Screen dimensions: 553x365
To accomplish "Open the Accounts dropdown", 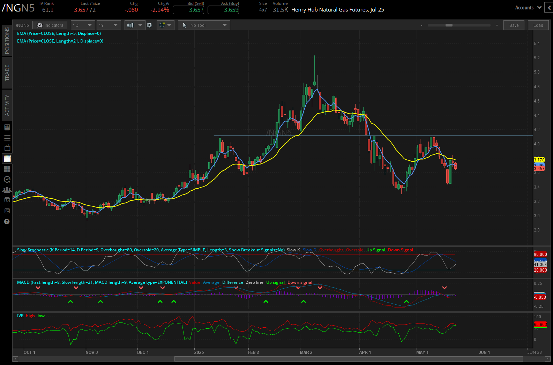I will pyautogui.click(x=528, y=8).
